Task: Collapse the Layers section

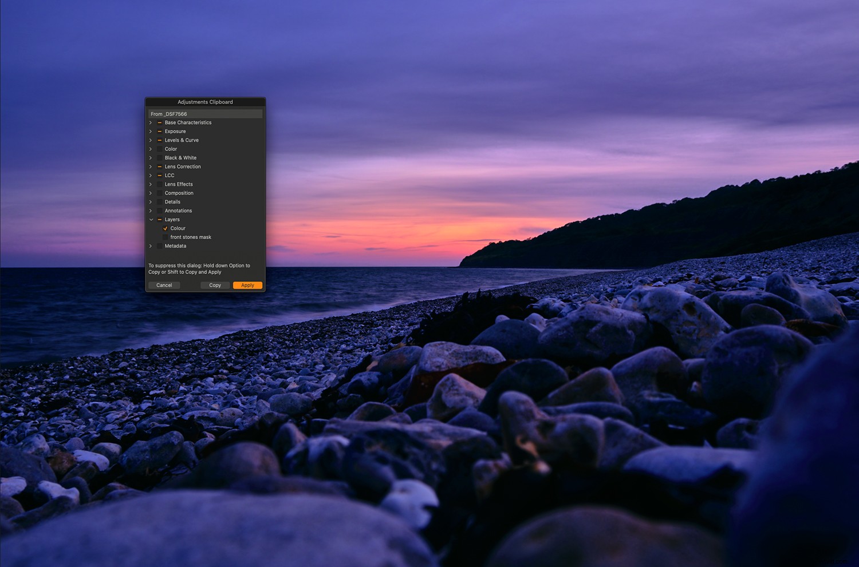Action: point(151,220)
